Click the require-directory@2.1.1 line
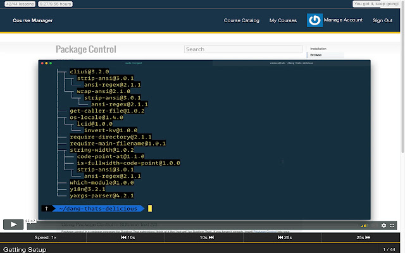 [x=111, y=137]
